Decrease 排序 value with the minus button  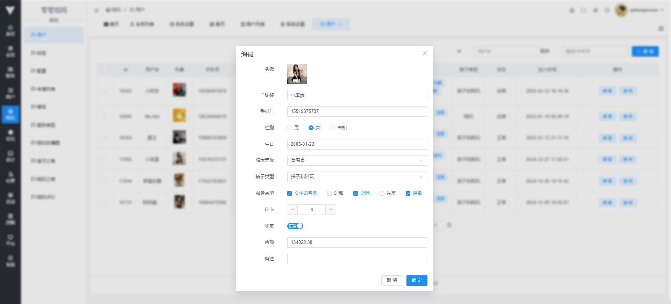coord(293,210)
